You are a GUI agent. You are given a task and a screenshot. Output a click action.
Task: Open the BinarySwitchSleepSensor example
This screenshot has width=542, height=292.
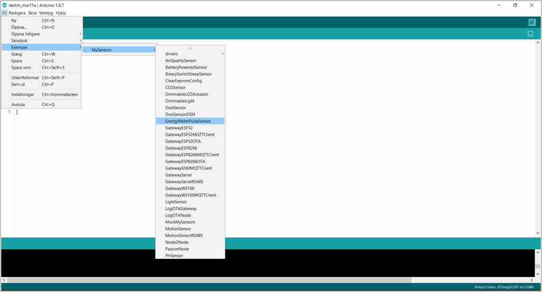click(x=190, y=74)
